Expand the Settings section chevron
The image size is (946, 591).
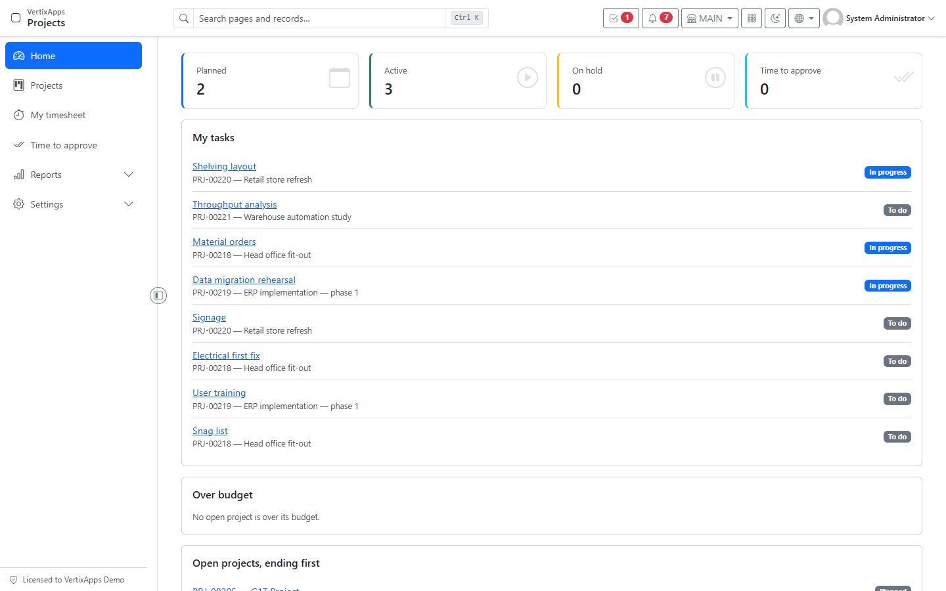(x=129, y=204)
